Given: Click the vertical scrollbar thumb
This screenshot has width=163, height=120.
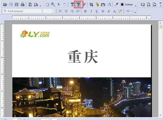Looking at the screenshot, I should point(160,27).
